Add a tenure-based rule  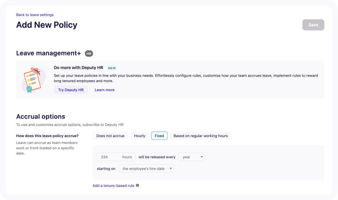pos(113,186)
